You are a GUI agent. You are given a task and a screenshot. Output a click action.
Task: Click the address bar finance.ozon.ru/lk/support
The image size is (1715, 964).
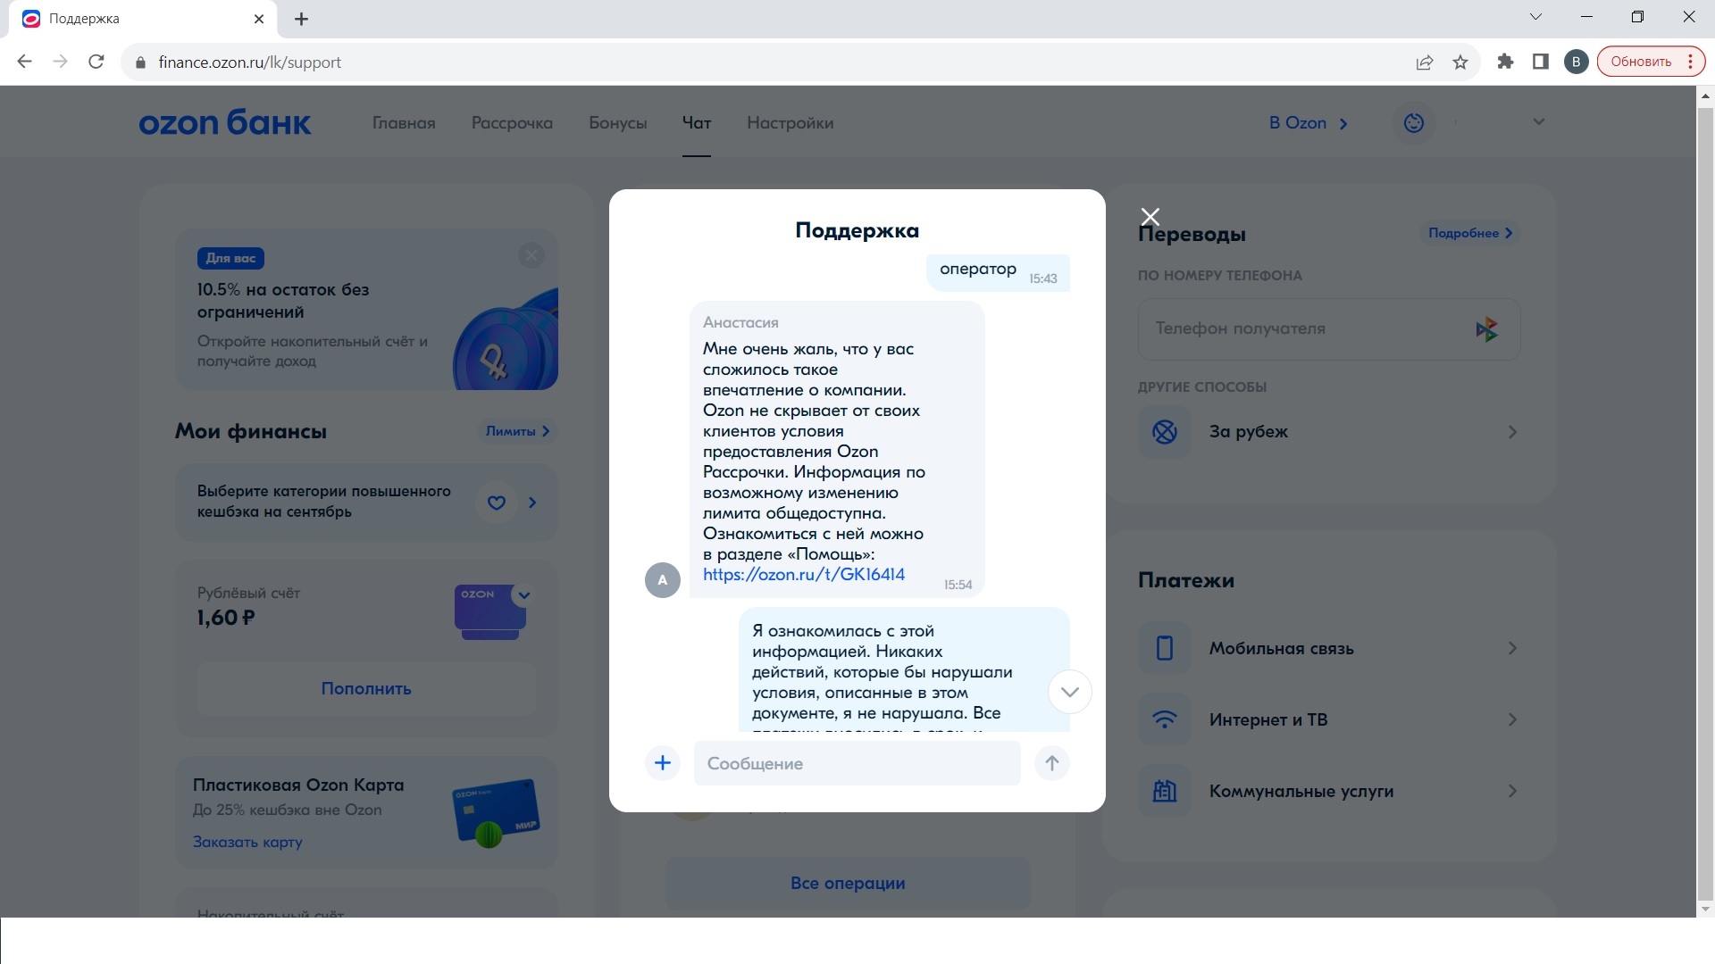point(250,62)
